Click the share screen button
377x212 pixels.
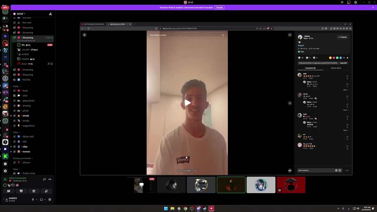coord(21,191)
